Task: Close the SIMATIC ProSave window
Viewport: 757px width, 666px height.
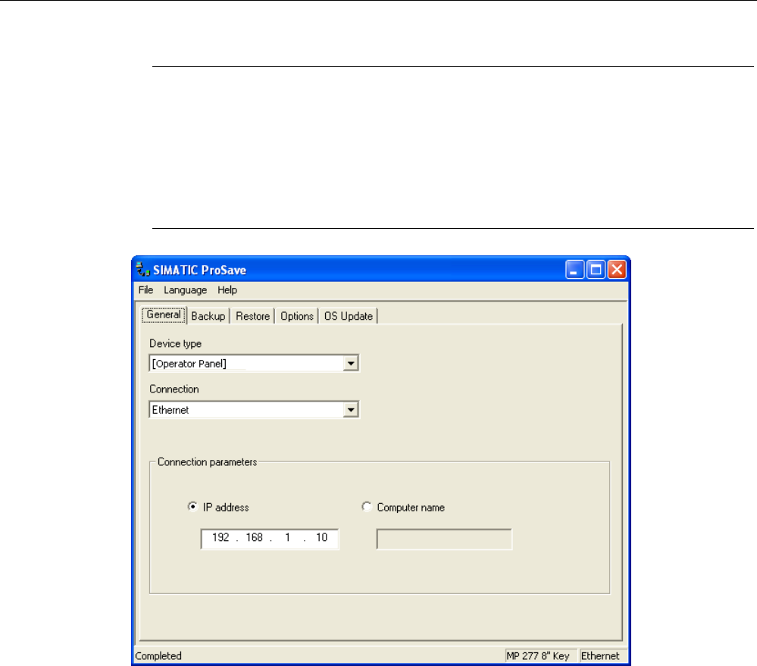Action: click(x=617, y=269)
